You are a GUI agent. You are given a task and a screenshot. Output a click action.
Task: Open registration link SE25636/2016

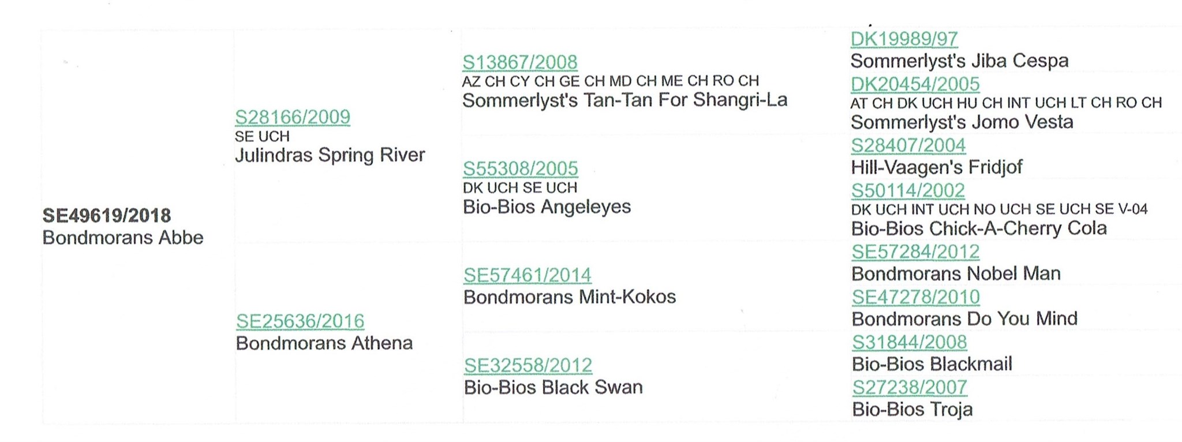300,321
